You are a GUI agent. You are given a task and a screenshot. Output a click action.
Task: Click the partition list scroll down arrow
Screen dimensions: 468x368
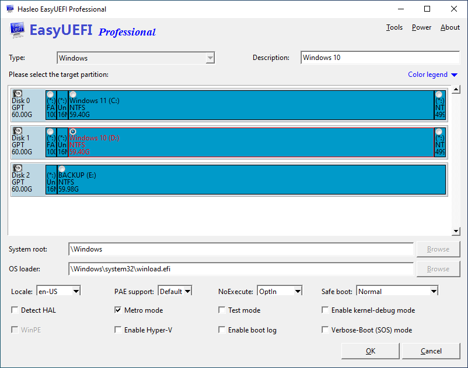[x=456, y=231]
